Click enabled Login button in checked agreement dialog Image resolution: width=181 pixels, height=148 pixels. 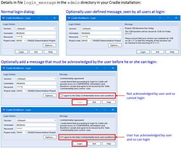click(80, 144)
